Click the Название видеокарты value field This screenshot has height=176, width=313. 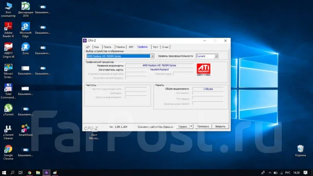159,66
